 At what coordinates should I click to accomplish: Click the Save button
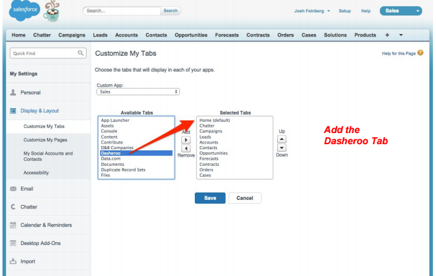tap(210, 198)
